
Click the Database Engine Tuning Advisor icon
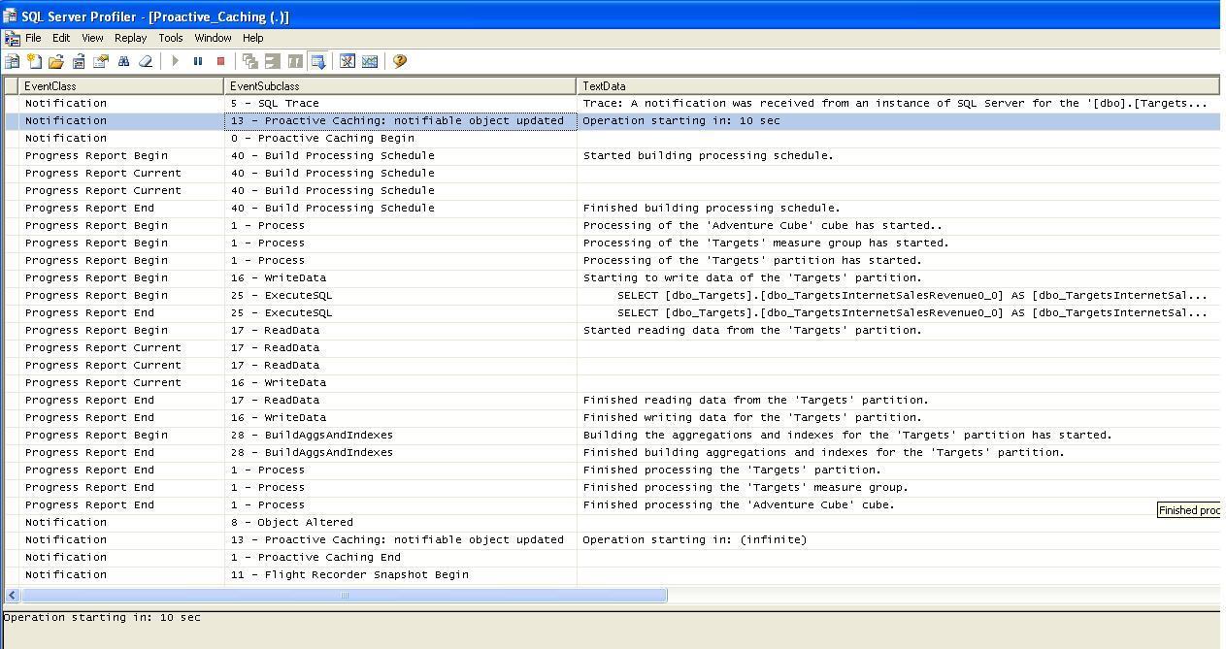pyautogui.click(x=348, y=61)
